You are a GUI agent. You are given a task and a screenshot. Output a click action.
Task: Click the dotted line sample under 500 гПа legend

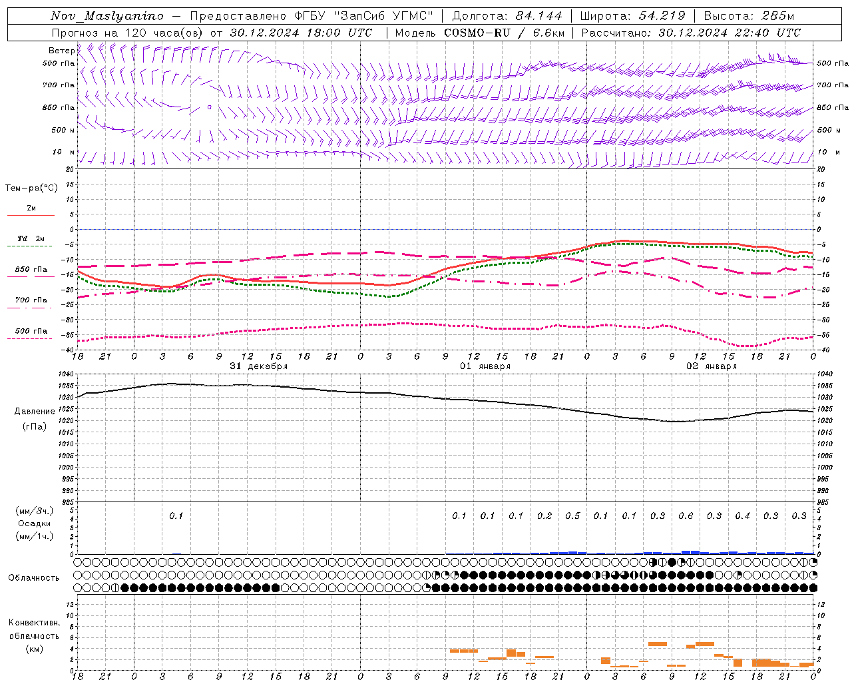[29, 338]
